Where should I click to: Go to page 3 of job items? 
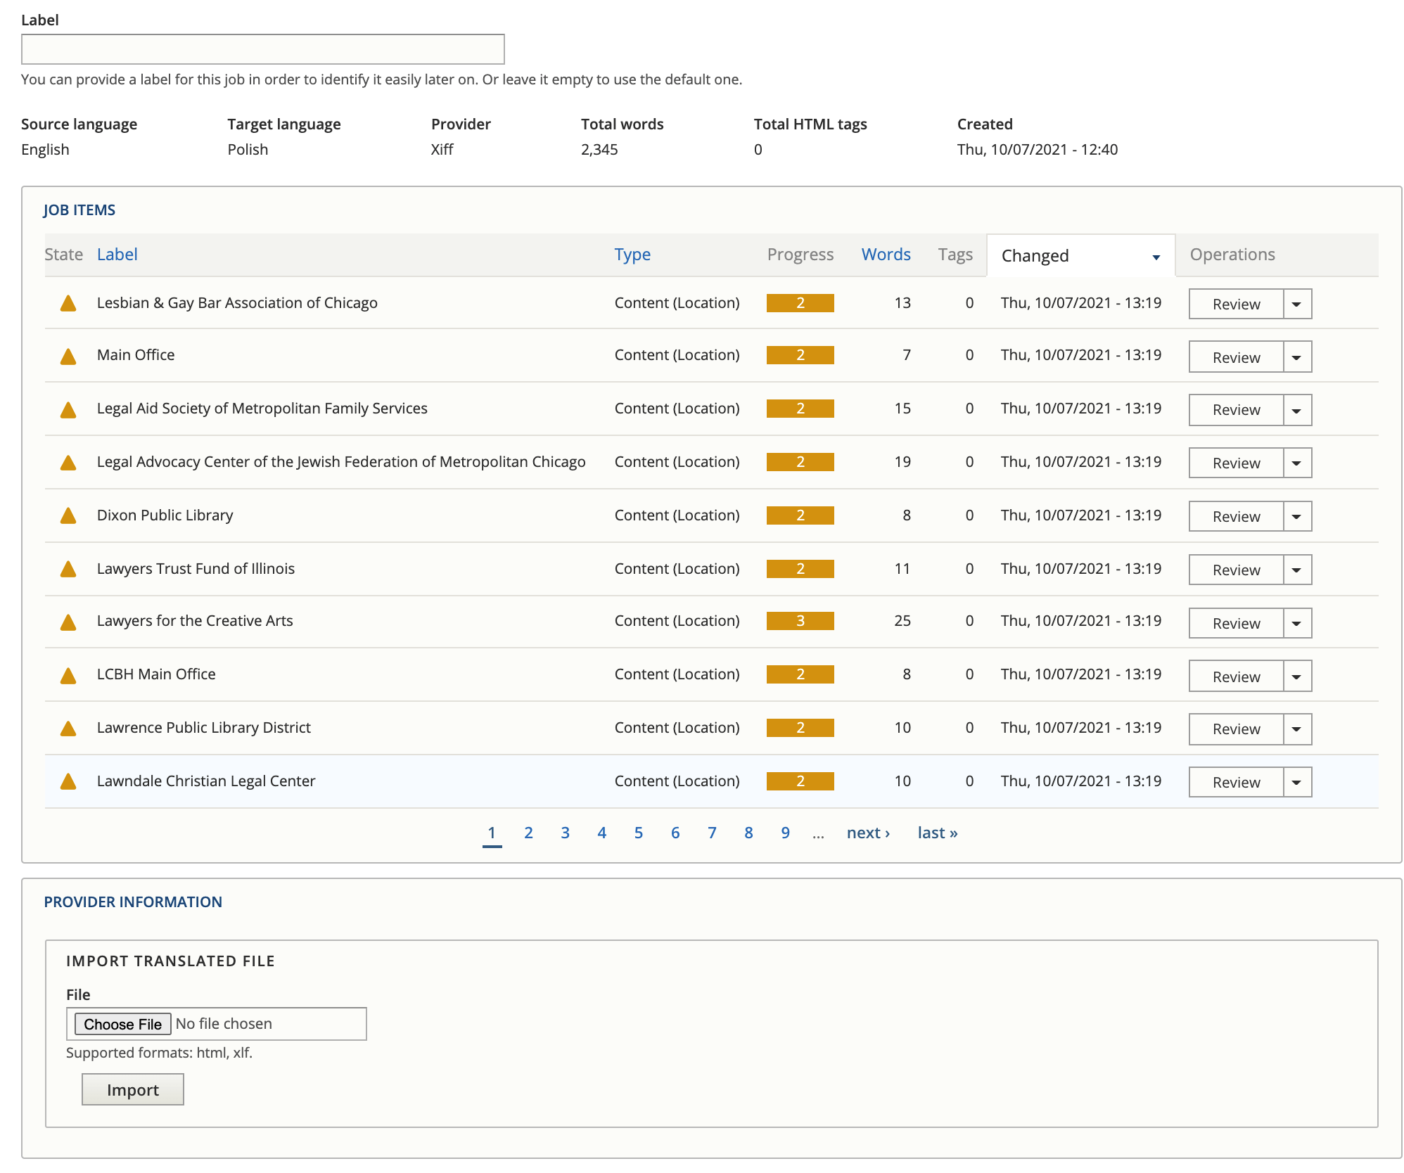(565, 833)
